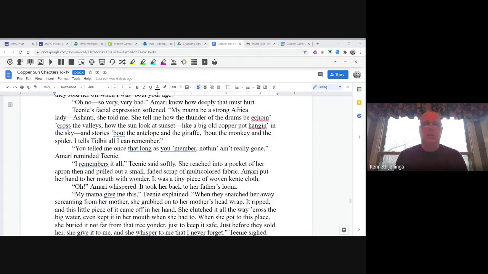This screenshot has width=488, height=274.
Task: Open the 150% zoom dropdown
Action: pyautogui.click(x=49, y=87)
